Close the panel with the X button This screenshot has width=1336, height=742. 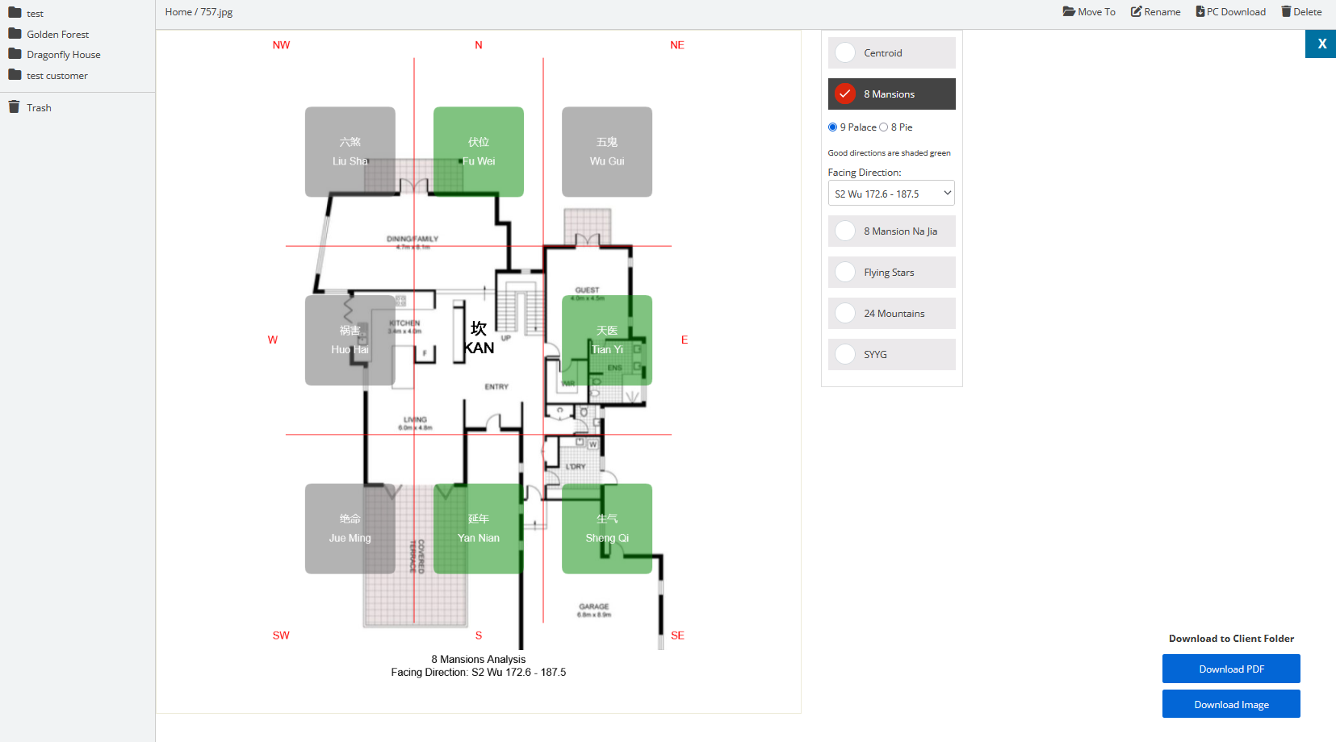pyautogui.click(x=1321, y=44)
